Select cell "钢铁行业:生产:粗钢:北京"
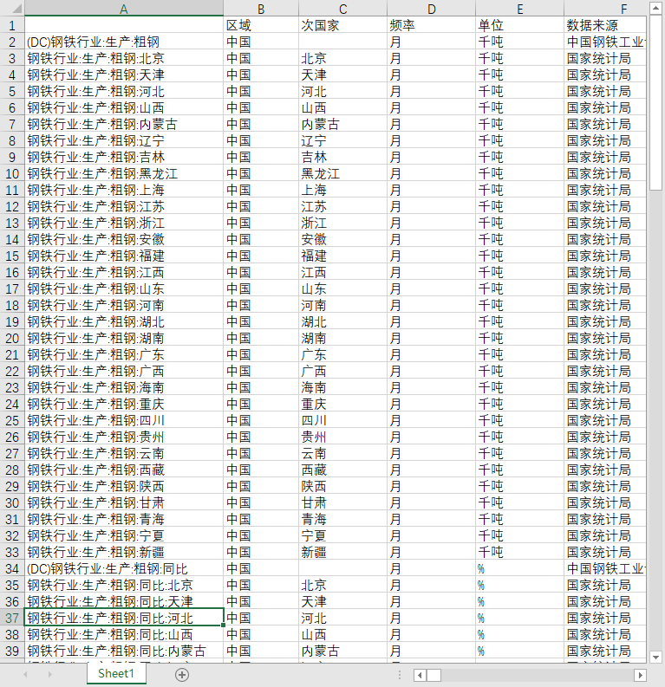 [x=124, y=58]
